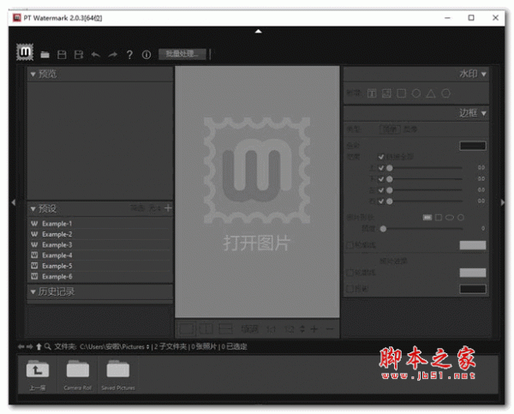This screenshot has height=414, width=514.
Task: Click the info circle icon in toolbar
Action: click(x=146, y=55)
